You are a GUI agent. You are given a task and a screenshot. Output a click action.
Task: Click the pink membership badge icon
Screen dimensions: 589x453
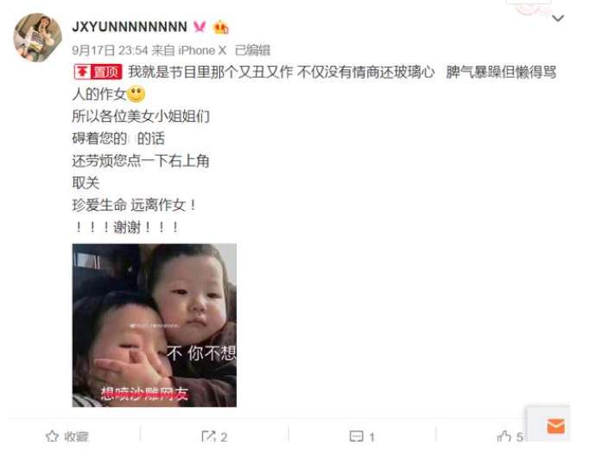[x=199, y=27]
